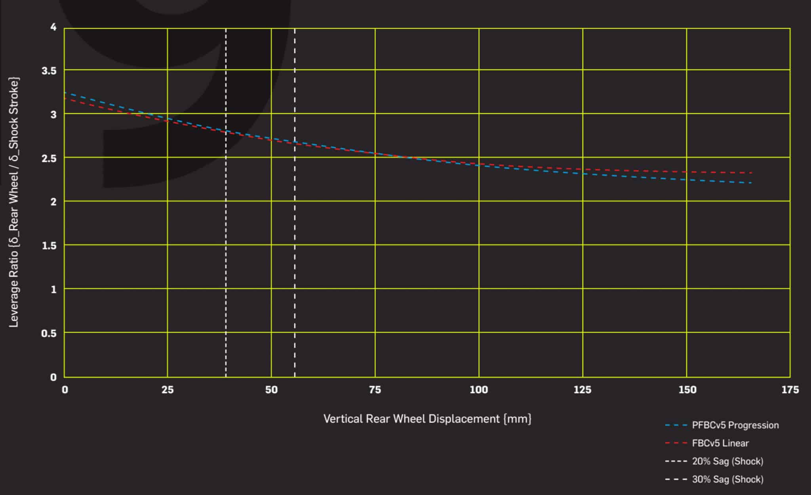
Task: Click the 150 tick label on x-axis
Action: pyautogui.click(x=687, y=390)
